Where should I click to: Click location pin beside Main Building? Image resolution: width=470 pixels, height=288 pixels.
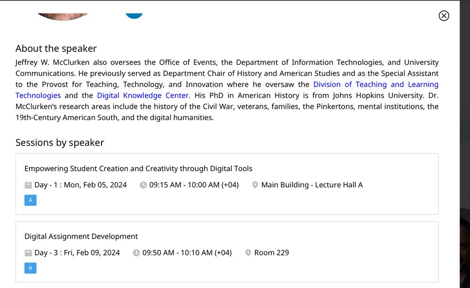point(255,185)
